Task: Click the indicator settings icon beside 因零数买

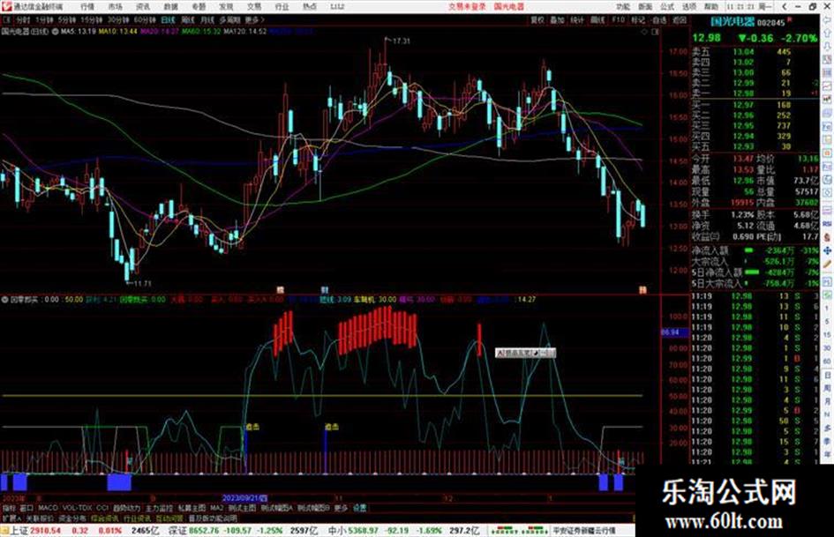Action: [5, 299]
